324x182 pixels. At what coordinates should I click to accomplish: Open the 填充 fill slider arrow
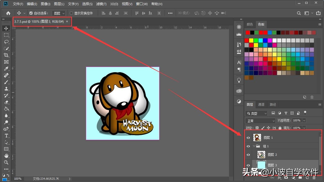304,128
